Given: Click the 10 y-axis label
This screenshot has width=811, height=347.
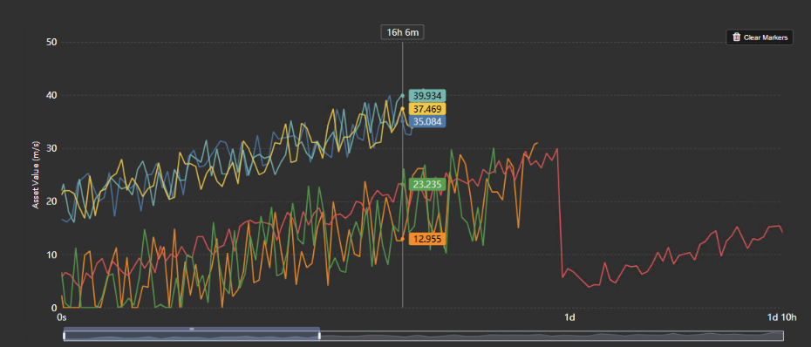Looking at the screenshot, I should (51, 255).
